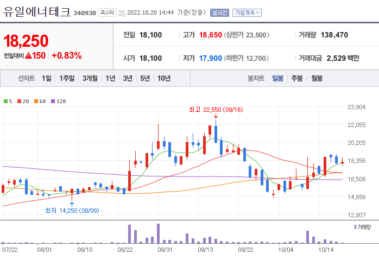Click the 2022.10.20 14:44 timestamp
The width and height of the screenshot is (379, 260).
pyautogui.click(x=150, y=12)
